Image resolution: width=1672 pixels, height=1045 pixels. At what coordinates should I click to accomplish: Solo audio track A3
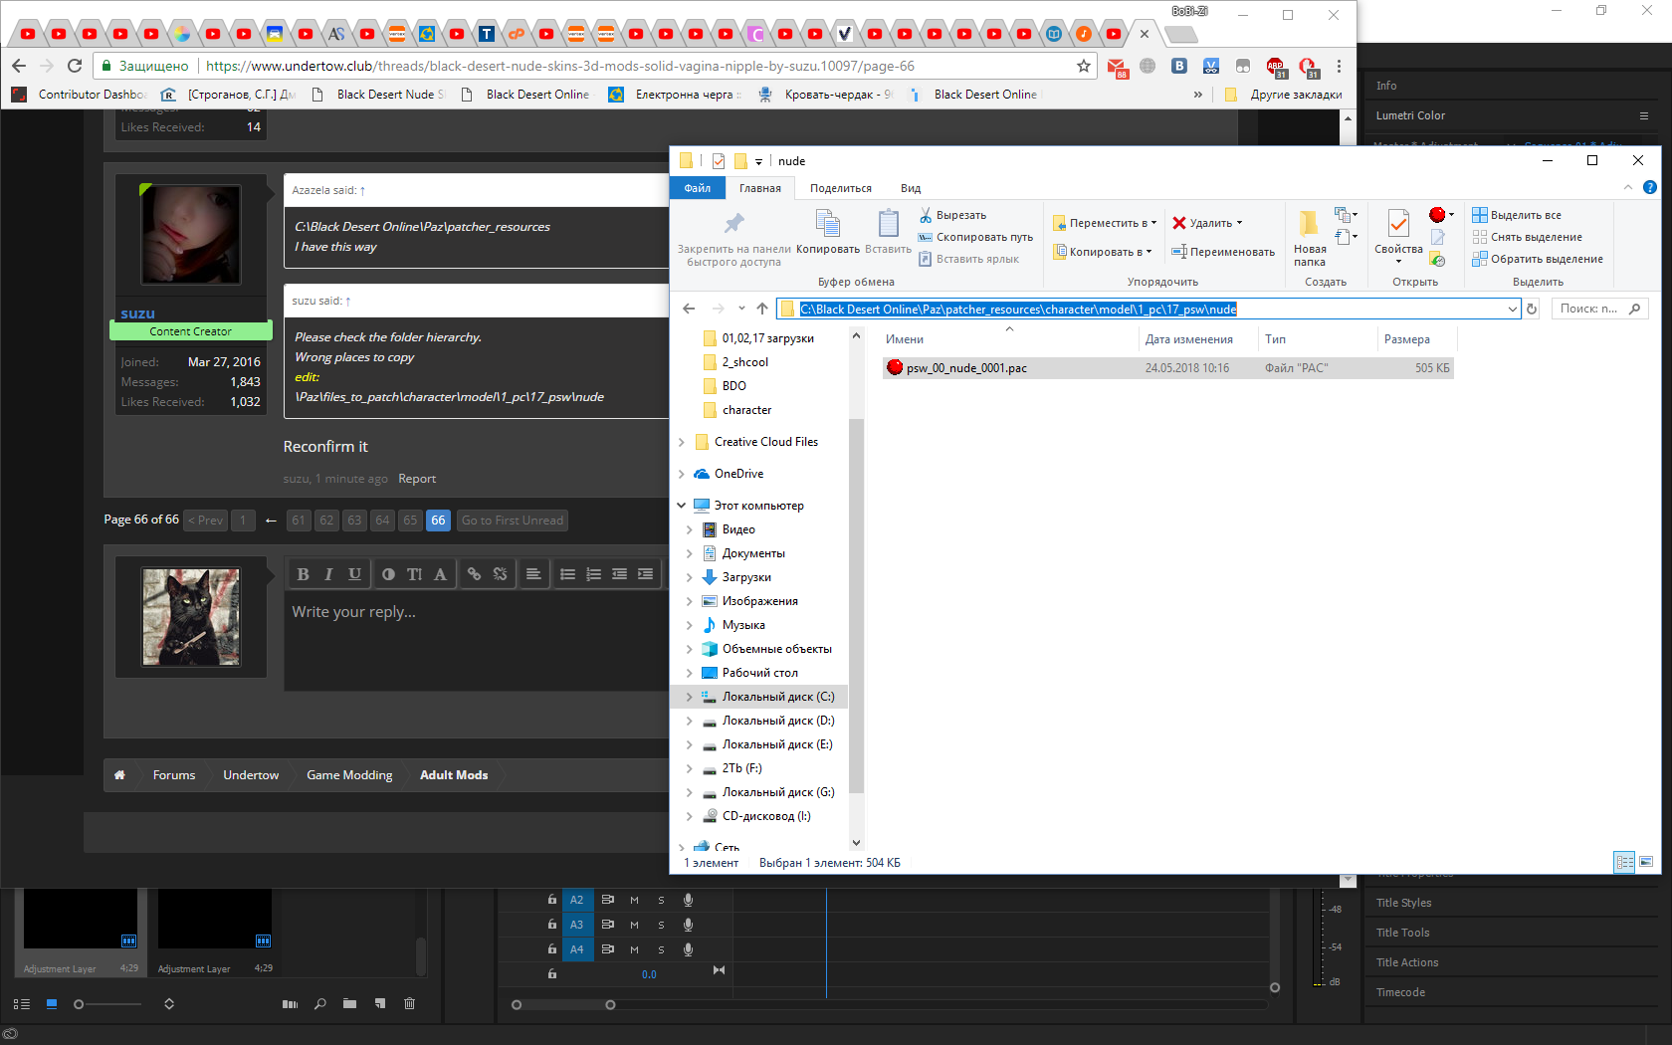click(x=661, y=925)
